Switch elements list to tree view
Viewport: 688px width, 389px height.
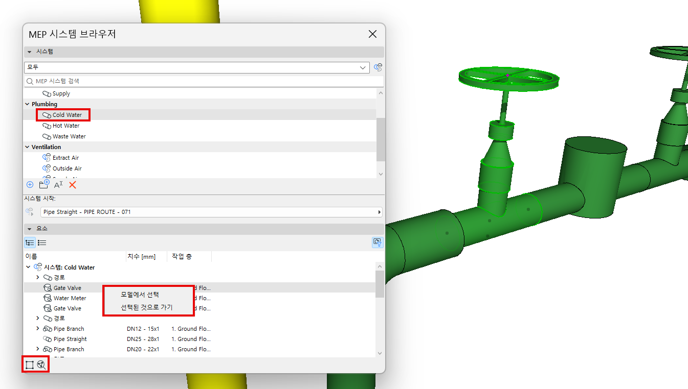30,243
